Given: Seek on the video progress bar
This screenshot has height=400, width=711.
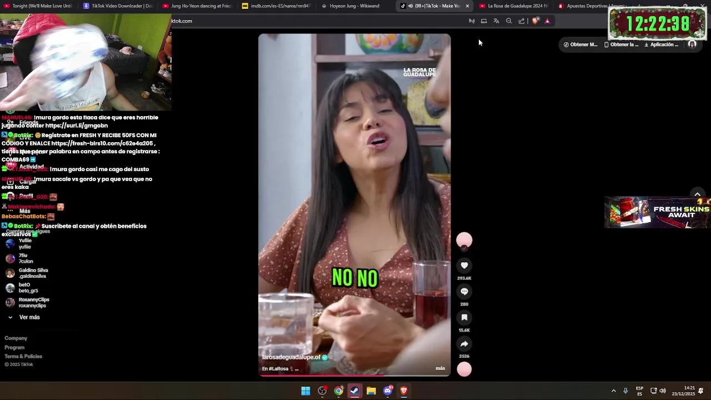Looking at the screenshot, I should [354, 376].
